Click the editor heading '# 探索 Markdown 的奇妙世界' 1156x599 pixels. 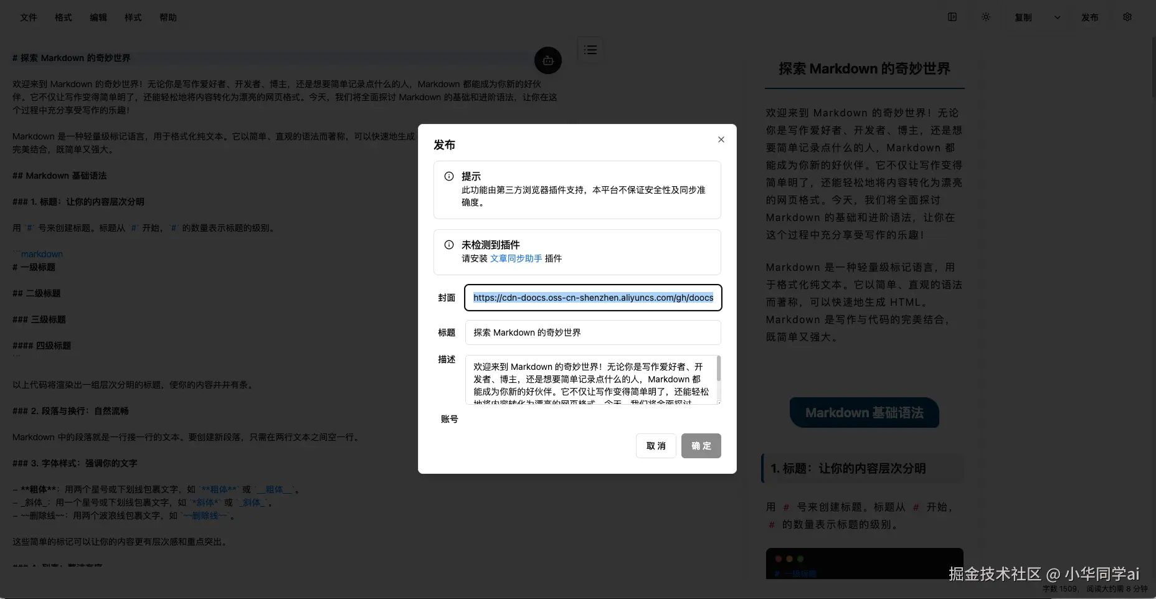72,58
